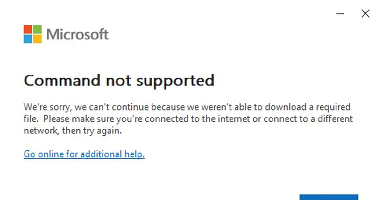The width and height of the screenshot is (382, 200).
Task: Click the blue square in the Microsoft logo
Action: [x=28, y=39]
